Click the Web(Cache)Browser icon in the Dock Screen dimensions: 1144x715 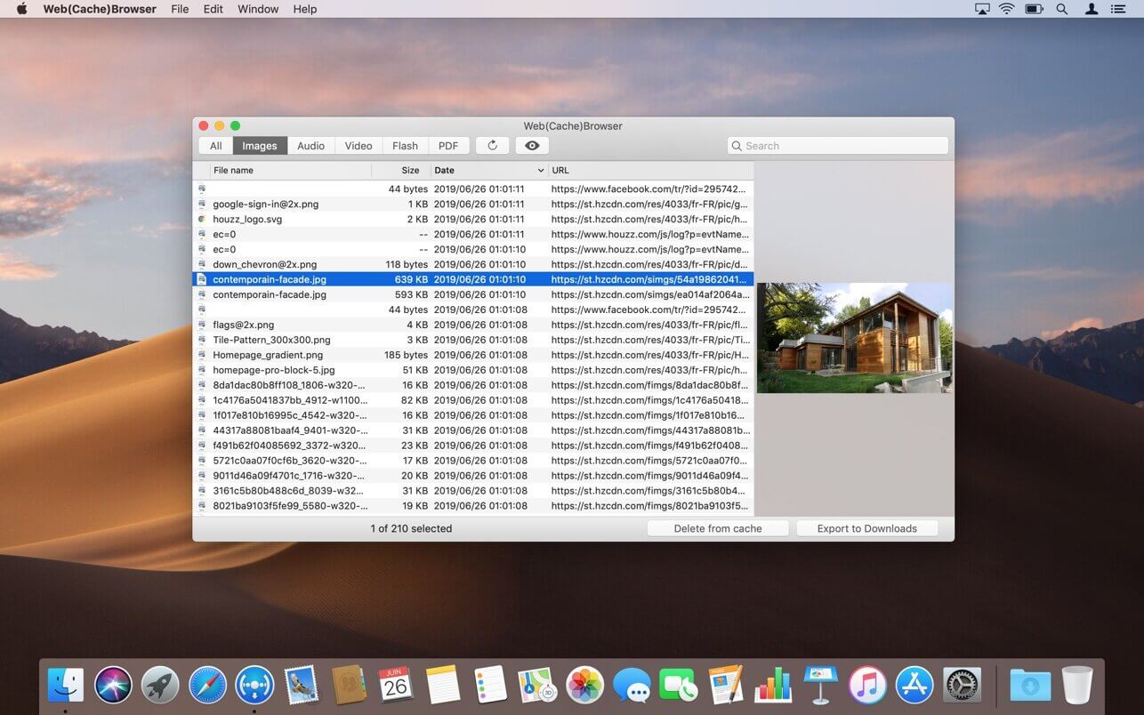(x=254, y=685)
